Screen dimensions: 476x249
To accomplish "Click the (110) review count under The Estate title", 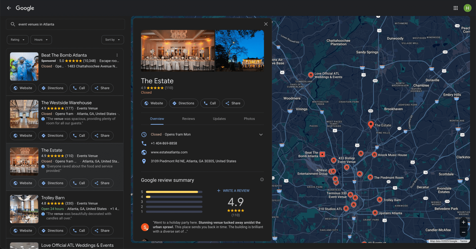I will click(x=169, y=88).
